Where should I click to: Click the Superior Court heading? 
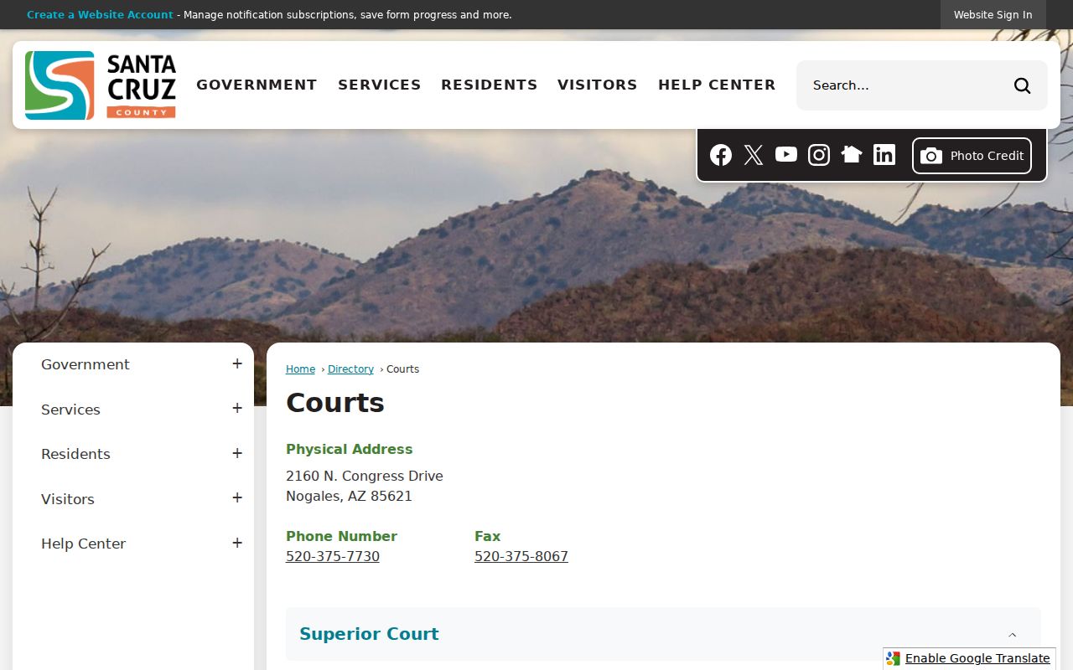point(369,634)
